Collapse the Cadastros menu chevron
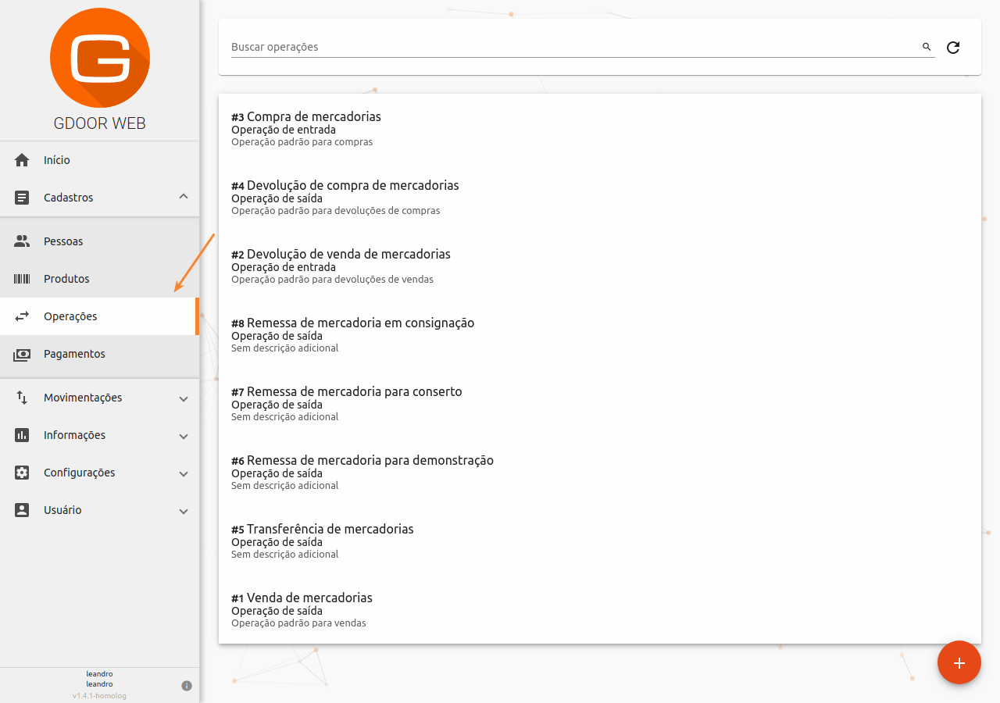This screenshot has width=1000, height=703. point(184,198)
